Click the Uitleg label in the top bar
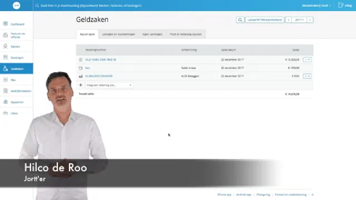The image size is (356, 200). (x=348, y=6)
